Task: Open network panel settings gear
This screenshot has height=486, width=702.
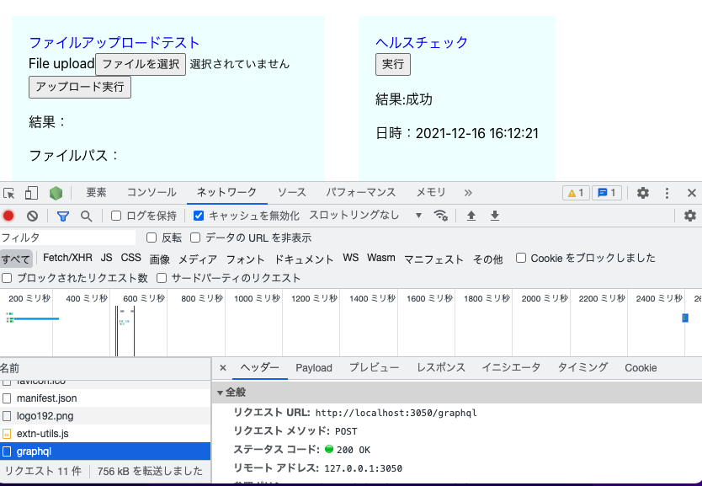Action: pyautogui.click(x=690, y=216)
